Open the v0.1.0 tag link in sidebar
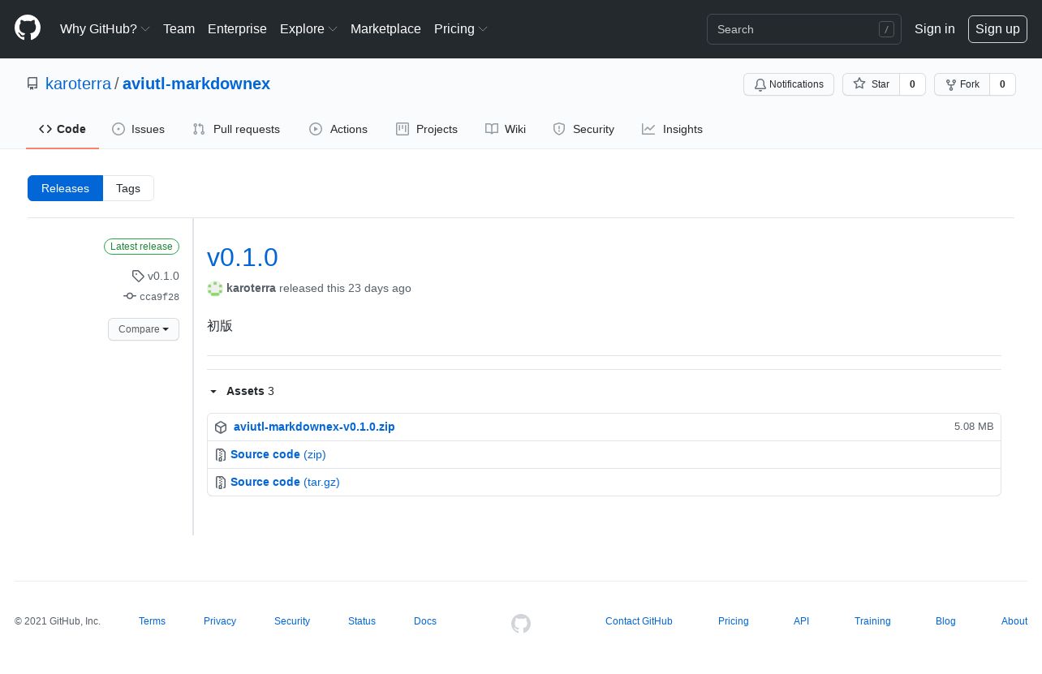Screen dimensions: 1042x674 pyautogui.click(x=156, y=276)
